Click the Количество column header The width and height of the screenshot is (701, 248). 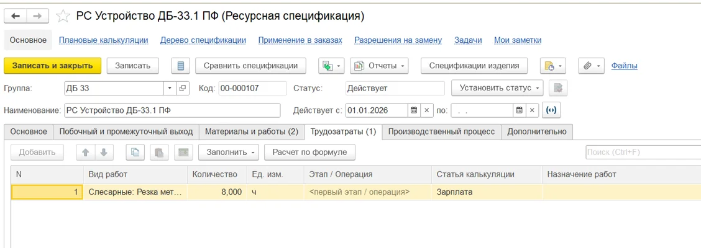click(217, 174)
